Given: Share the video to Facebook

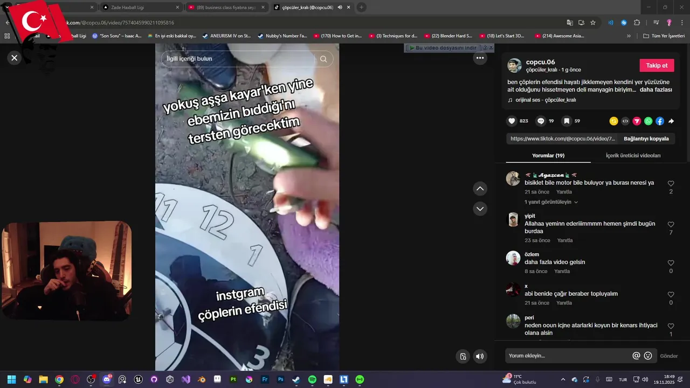Looking at the screenshot, I should coord(660,121).
